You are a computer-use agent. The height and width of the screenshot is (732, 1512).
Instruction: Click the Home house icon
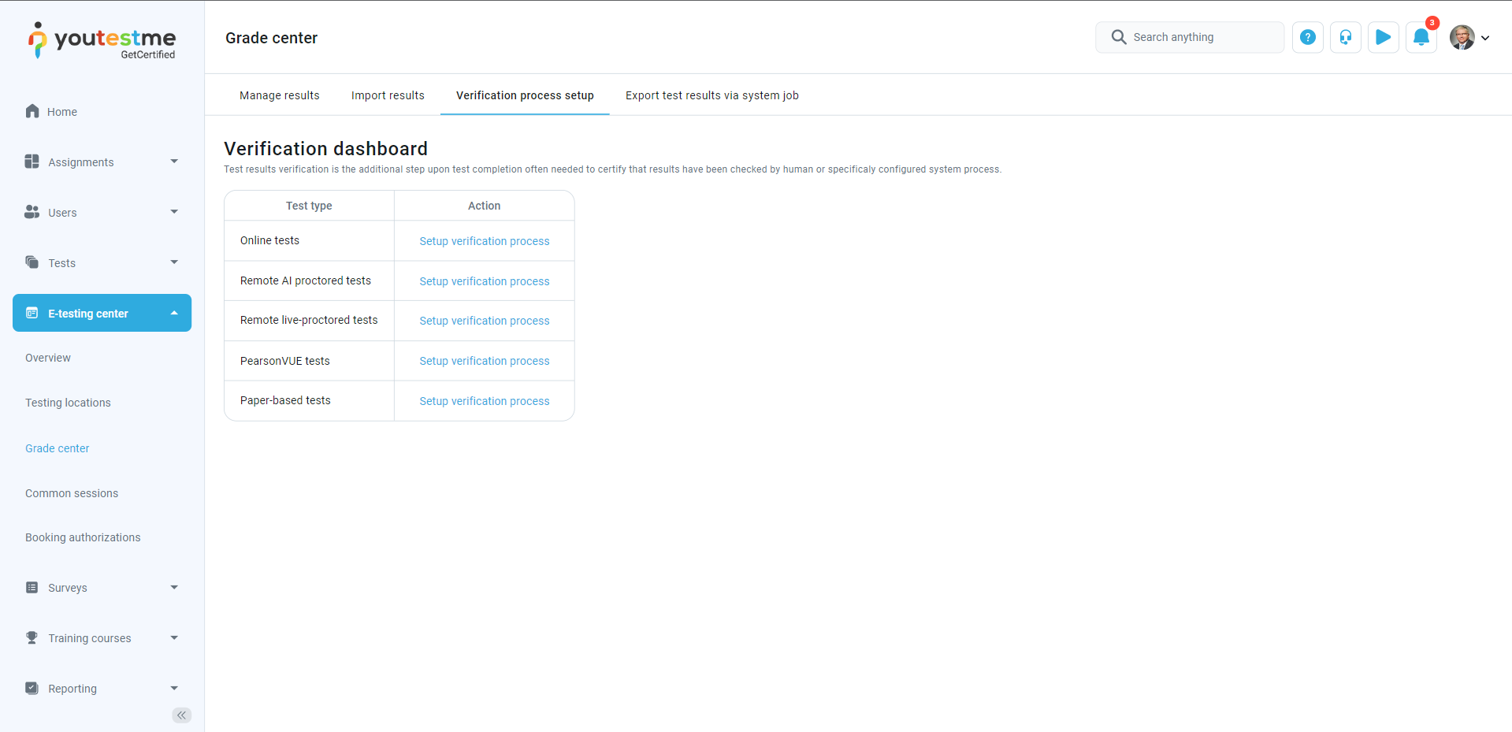click(x=32, y=111)
